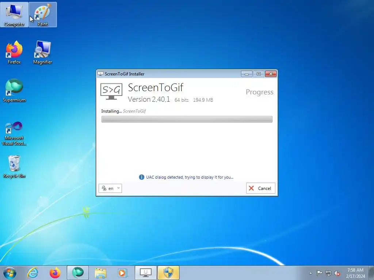
Task: Click the ScreenToGif heading text
Action: (x=156, y=87)
